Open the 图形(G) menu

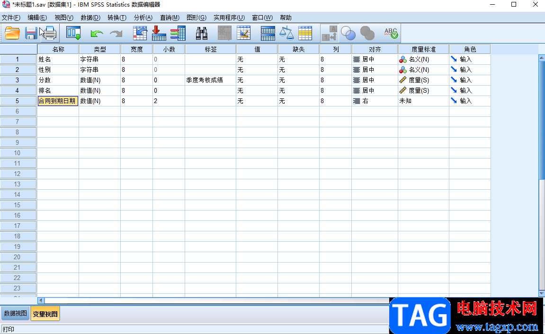point(197,18)
